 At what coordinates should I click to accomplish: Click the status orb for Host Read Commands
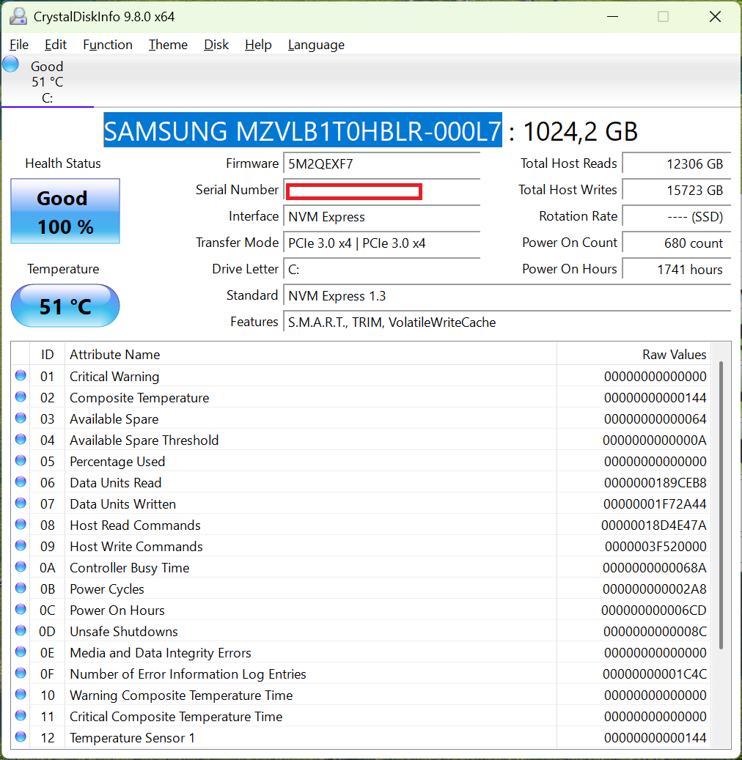[x=21, y=525]
